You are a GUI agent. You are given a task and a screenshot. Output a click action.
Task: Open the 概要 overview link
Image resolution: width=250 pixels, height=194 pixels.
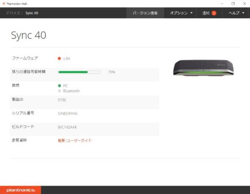pos(61,141)
